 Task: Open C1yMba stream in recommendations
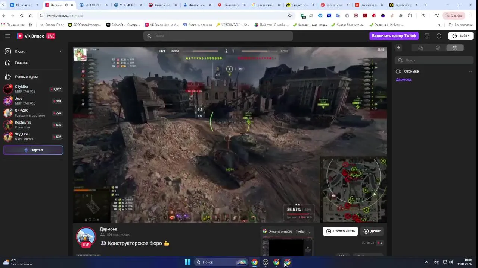pyautogui.click(x=33, y=89)
